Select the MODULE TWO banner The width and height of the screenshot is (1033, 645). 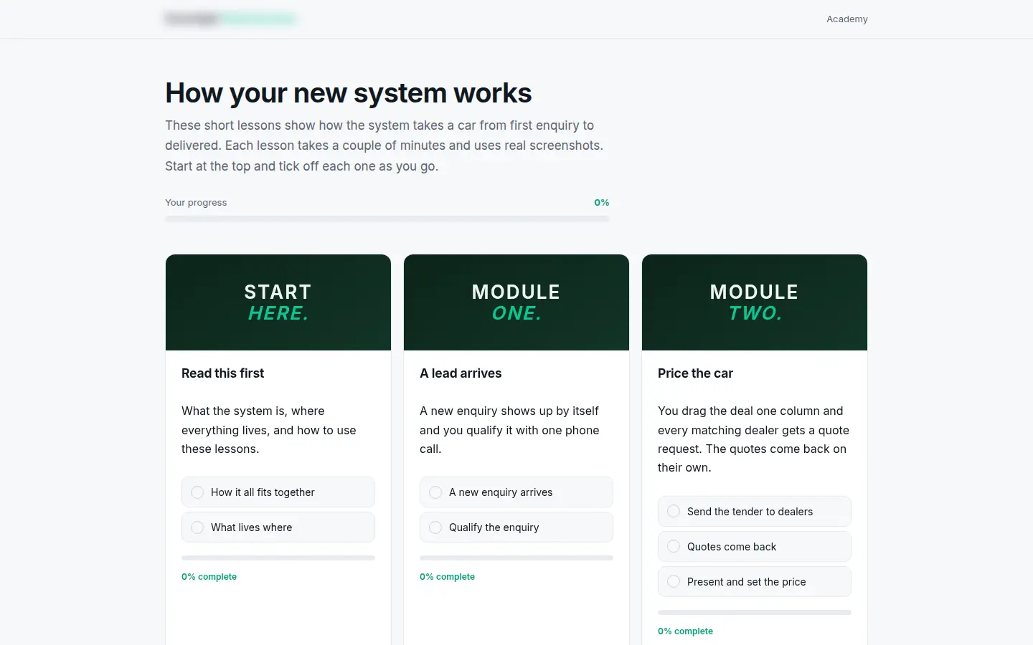point(755,302)
